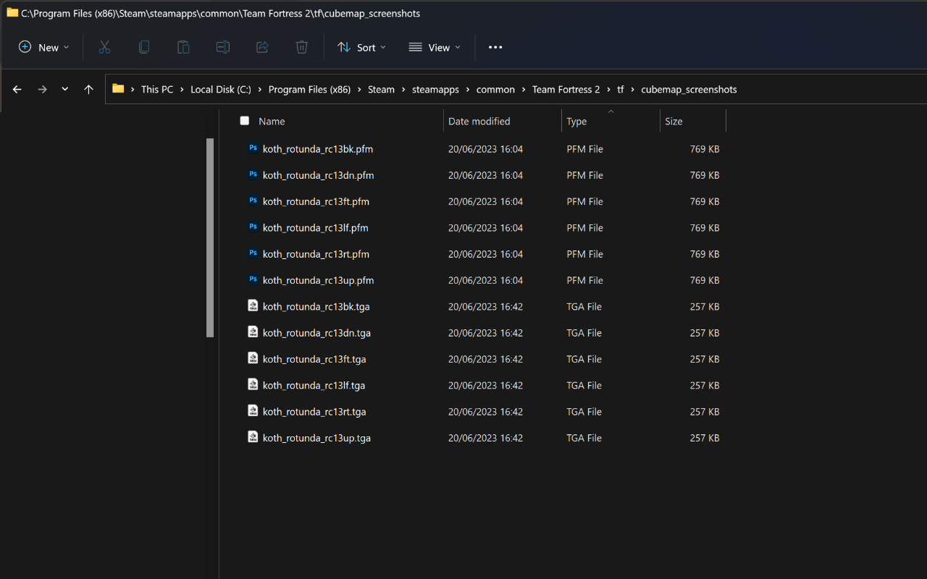Click the file icon of koth_rotunda_rc13dn.tga
The width and height of the screenshot is (927, 579).
[x=253, y=331]
